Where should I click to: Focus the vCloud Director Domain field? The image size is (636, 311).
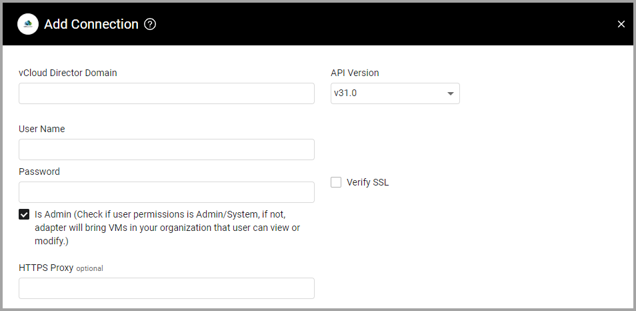[x=166, y=93]
